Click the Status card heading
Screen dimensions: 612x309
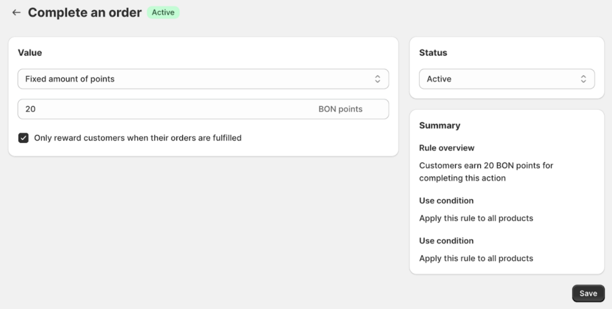[433, 52]
